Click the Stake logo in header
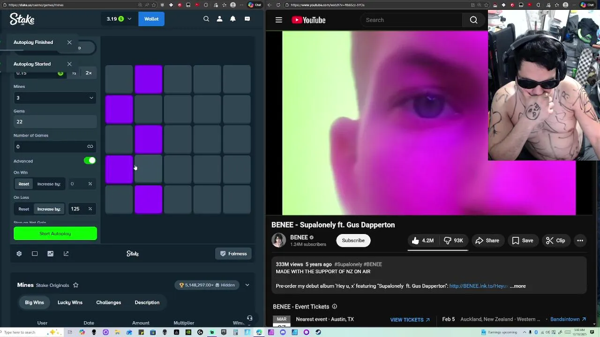600x337 pixels. tap(22, 19)
